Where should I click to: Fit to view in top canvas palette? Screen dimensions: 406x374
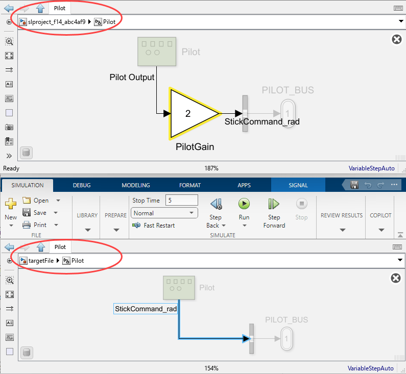pos(9,56)
